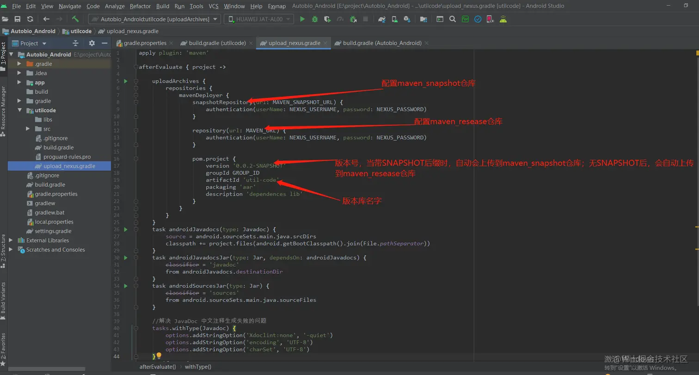
Task: Click the Save All toolbar icon
Action: click(x=18, y=19)
